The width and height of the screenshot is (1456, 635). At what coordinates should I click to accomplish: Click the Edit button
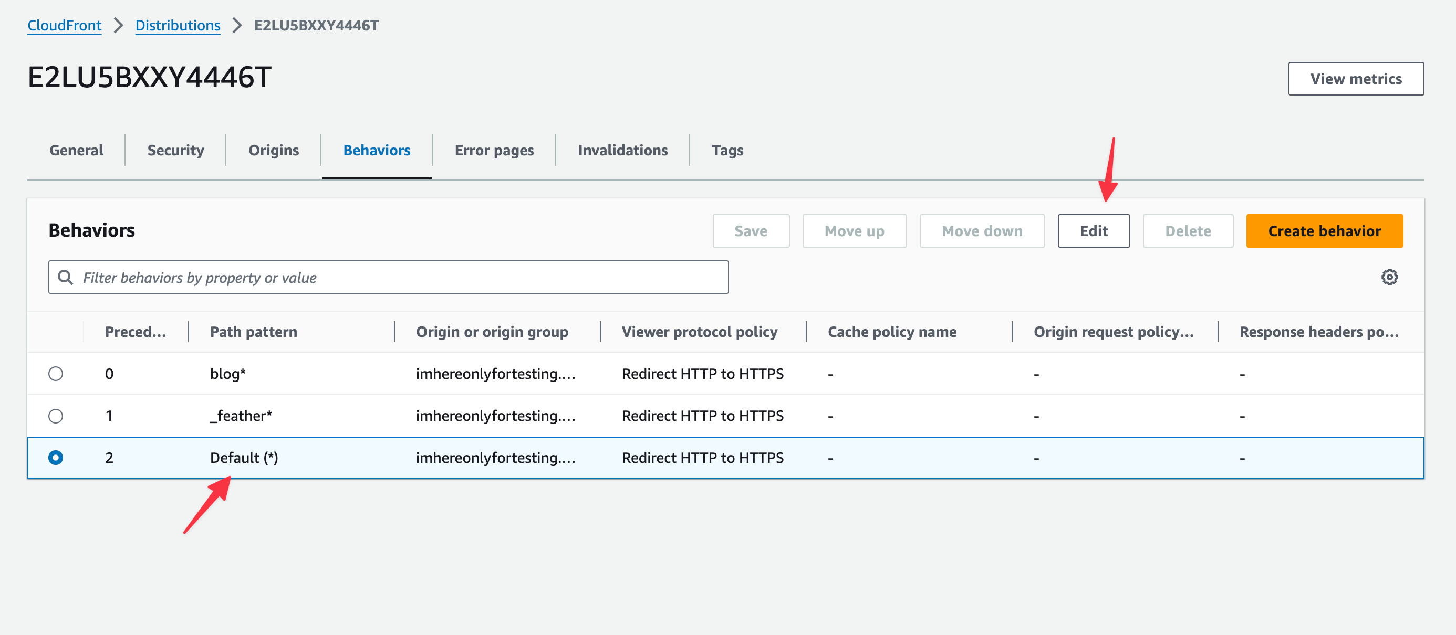[x=1093, y=231]
